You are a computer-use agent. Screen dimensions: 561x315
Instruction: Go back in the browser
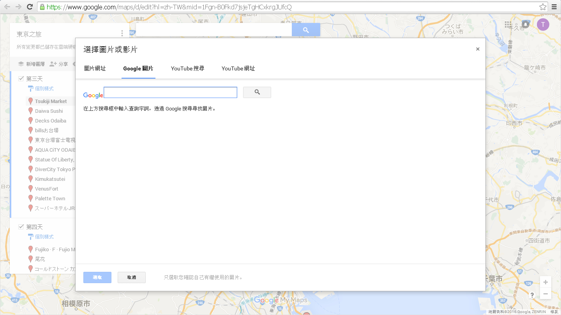point(7,7)
